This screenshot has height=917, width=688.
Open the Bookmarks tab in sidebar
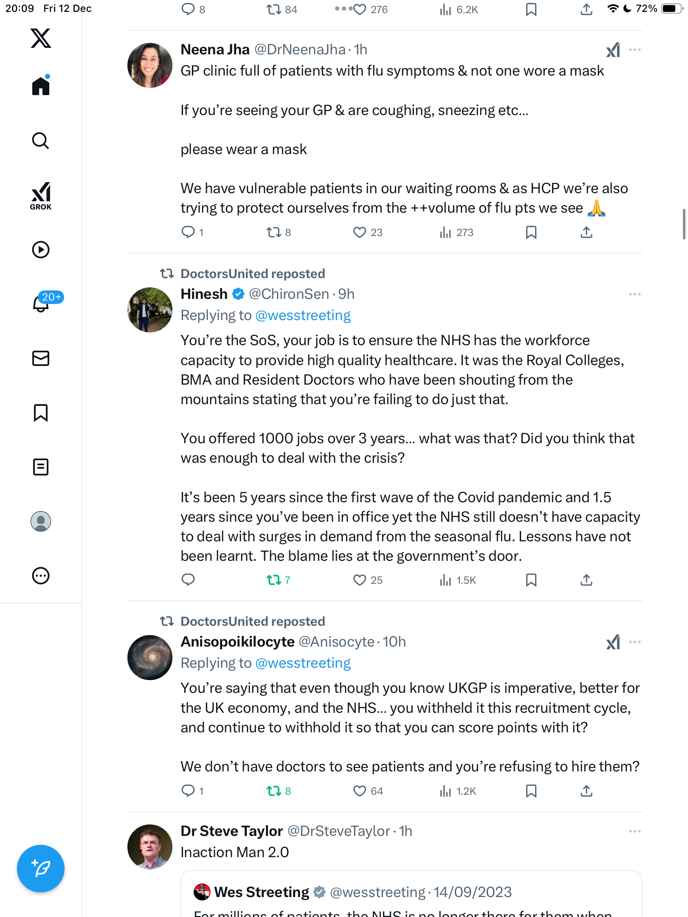pyautogui.click(x=41, y=413)
